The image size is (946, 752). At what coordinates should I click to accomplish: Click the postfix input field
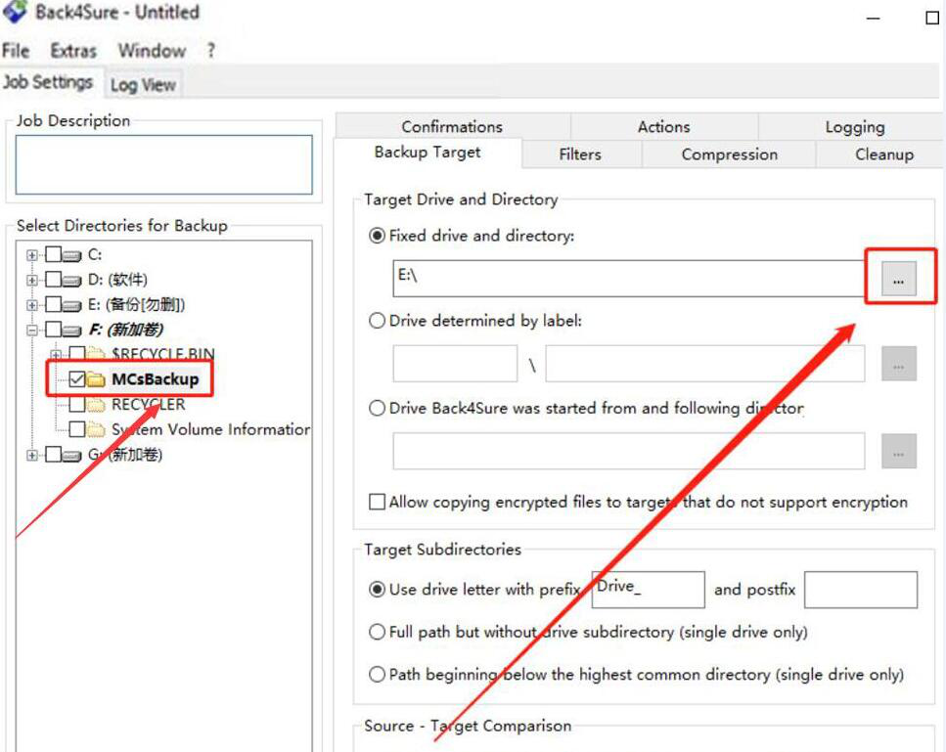point(860,589)
